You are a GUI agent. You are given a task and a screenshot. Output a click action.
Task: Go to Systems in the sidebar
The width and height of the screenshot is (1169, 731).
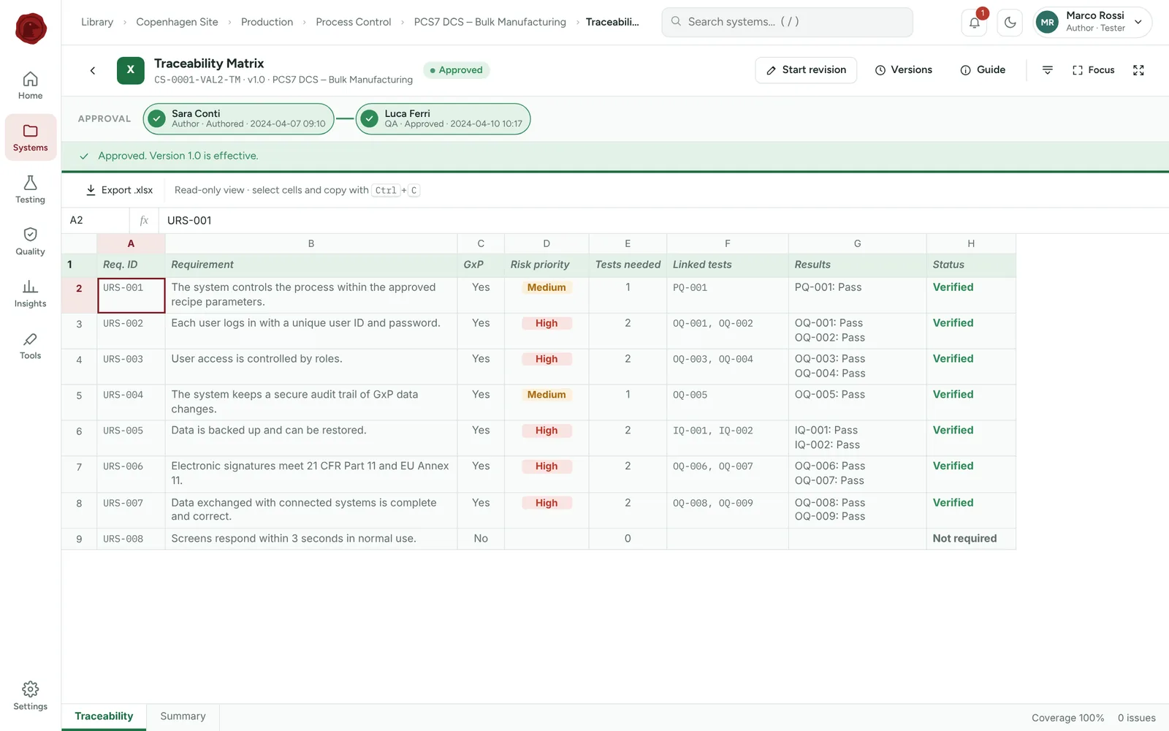click(x=30, y=137)
